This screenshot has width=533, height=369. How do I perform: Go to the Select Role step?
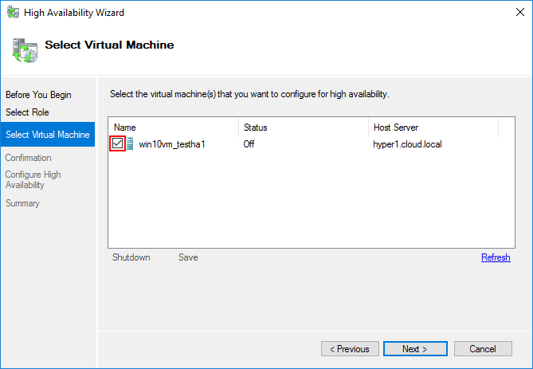point(27,112)
